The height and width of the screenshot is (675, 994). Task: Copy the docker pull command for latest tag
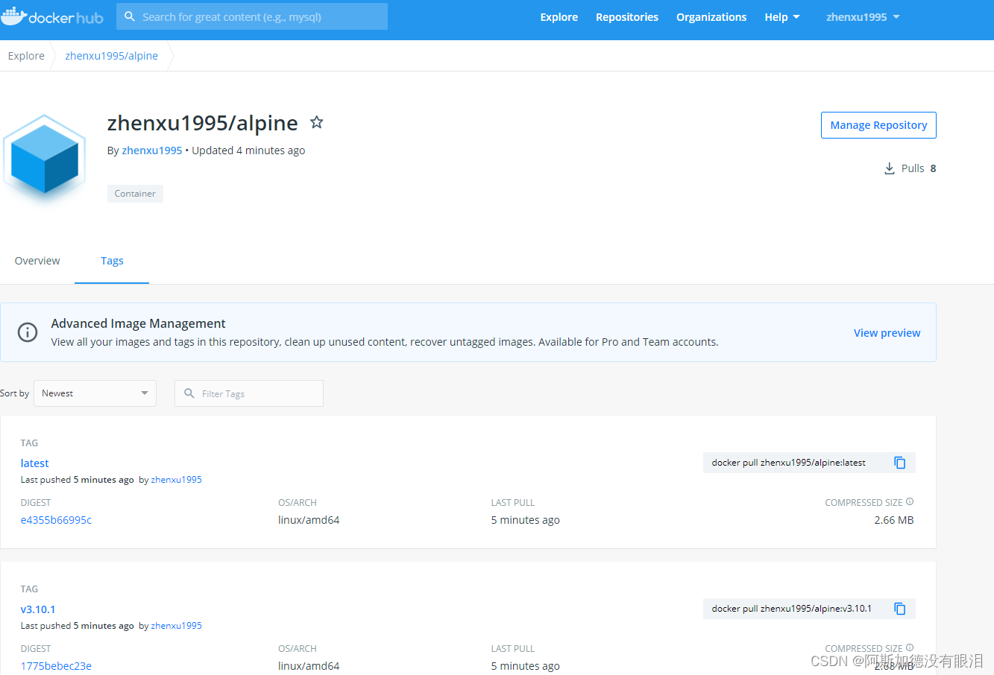[x=899, y=462]
